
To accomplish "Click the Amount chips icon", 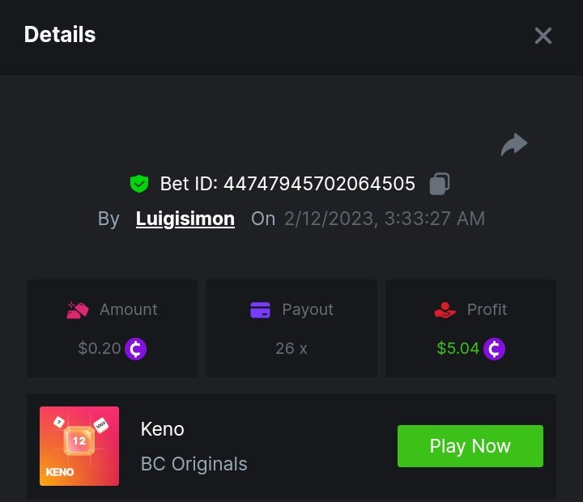I will 78,309.
